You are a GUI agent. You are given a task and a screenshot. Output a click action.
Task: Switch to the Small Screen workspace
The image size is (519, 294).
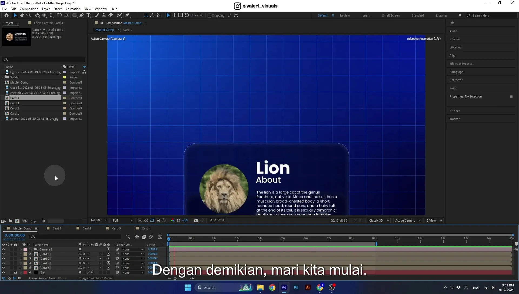click(x=391, y=16)
